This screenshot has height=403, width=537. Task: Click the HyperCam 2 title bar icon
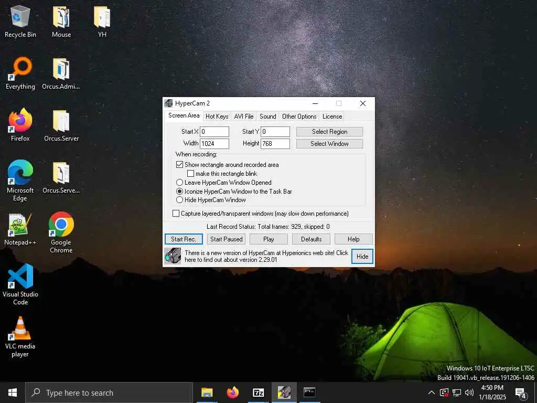168,103
